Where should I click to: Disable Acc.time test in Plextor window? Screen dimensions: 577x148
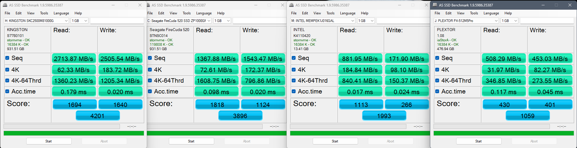pyautogui.click(x=437, y=91)
